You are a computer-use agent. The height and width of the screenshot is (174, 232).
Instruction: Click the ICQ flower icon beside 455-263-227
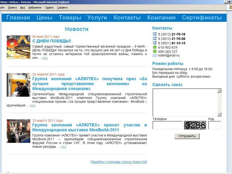(155, 51)
